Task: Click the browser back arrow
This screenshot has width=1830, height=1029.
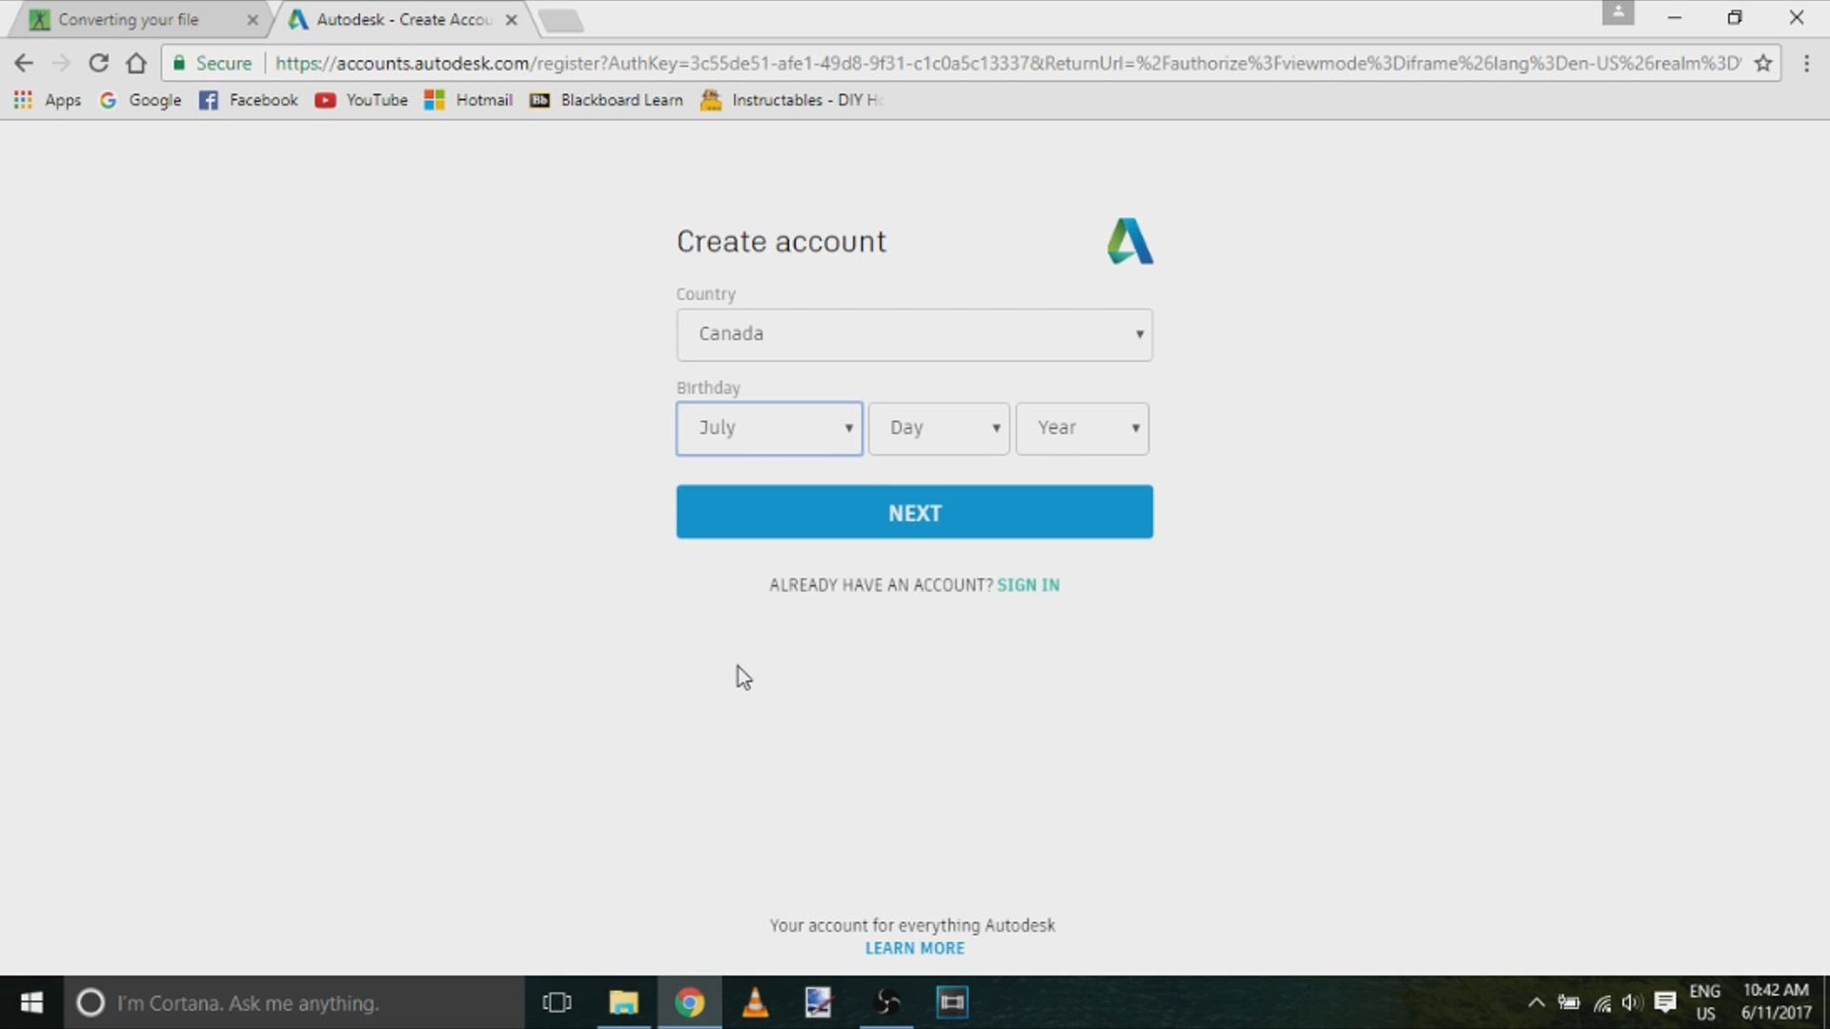Action: [x=24, y=63]
